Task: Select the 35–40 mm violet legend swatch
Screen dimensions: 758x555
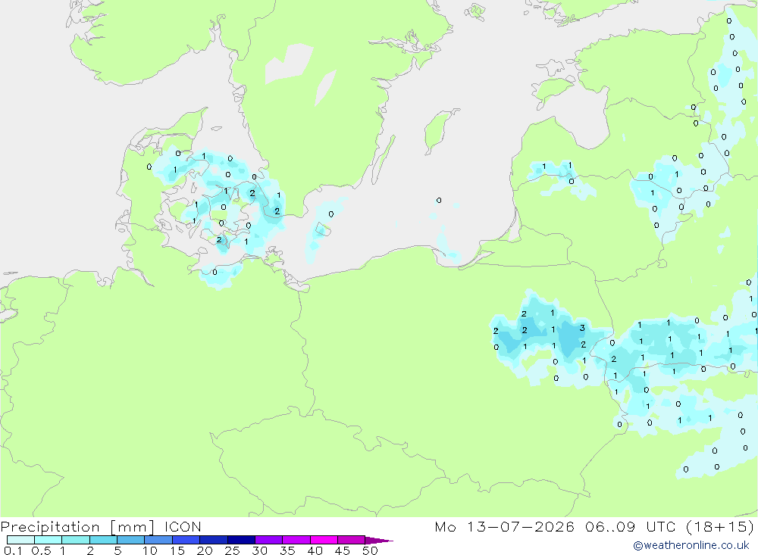Action: pos(296,540)
